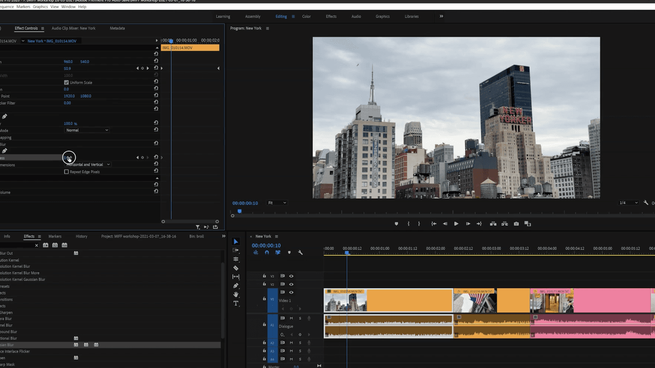This screenshot has height=368, width=655.
Task: Click the Lift button
Action: tap(493, 224)
